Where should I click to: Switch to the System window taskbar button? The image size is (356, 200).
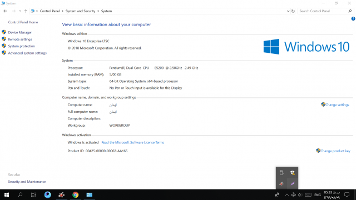89,195
